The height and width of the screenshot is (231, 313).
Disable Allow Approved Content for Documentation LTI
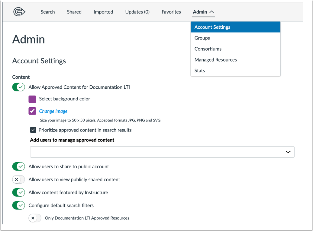[x=18, y=87]
